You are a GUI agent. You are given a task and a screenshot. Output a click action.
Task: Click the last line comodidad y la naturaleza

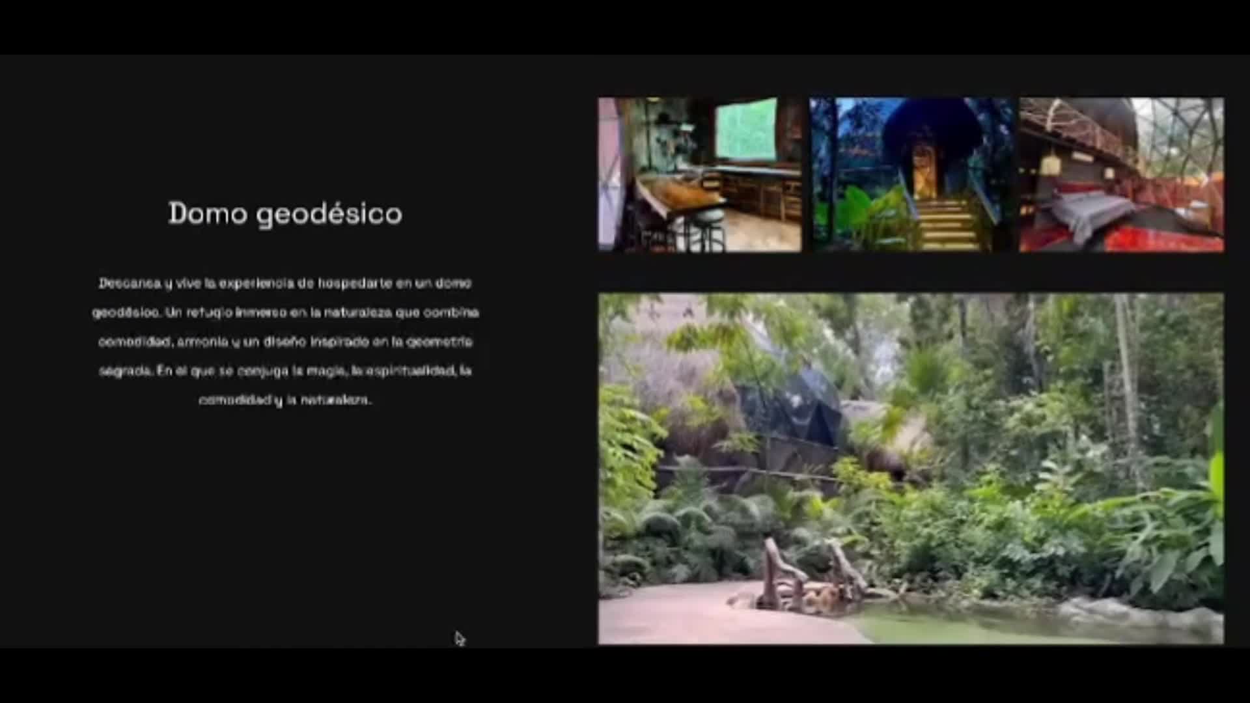285,400
